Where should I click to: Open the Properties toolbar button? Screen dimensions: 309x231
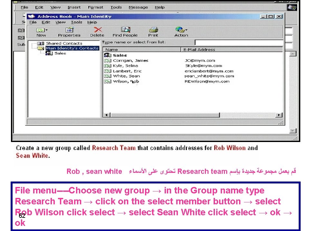pos(69,32)
